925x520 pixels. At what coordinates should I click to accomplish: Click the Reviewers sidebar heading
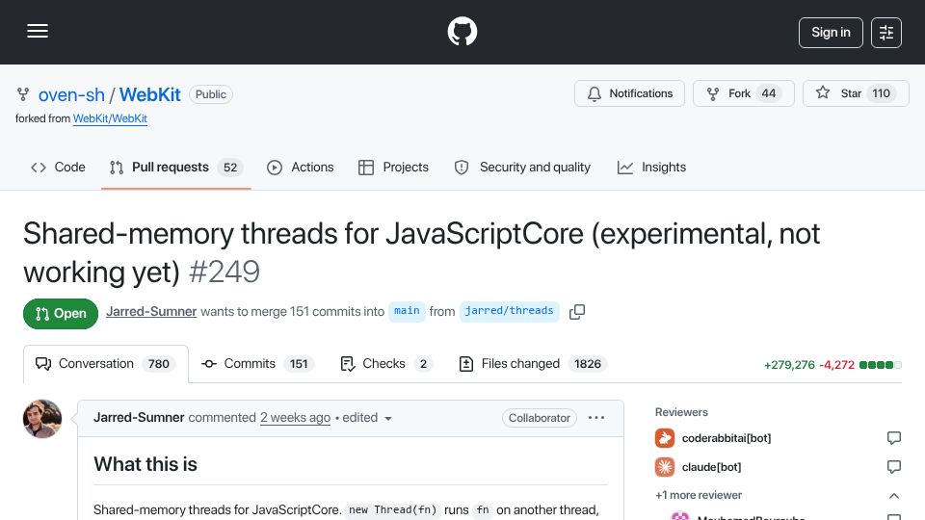(681, 412)
